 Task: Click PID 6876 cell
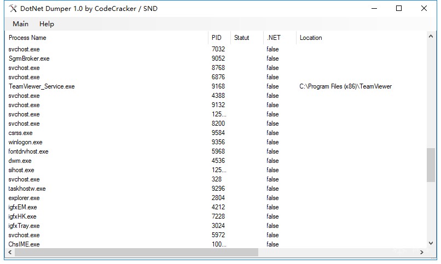(x=218, y=77)
